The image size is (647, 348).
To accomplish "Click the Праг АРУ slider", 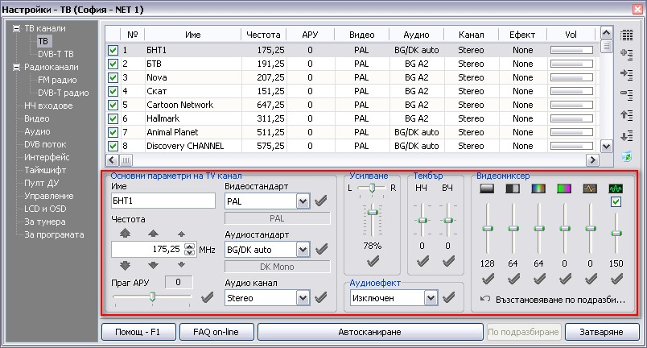I will (152, 297).
